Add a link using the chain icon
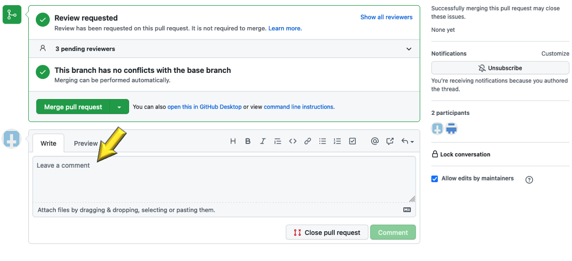 308,142
